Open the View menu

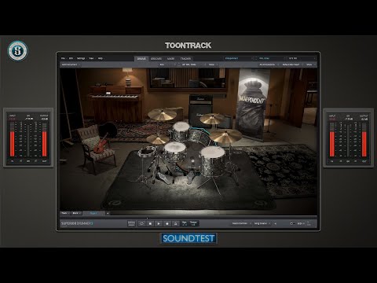91,58
